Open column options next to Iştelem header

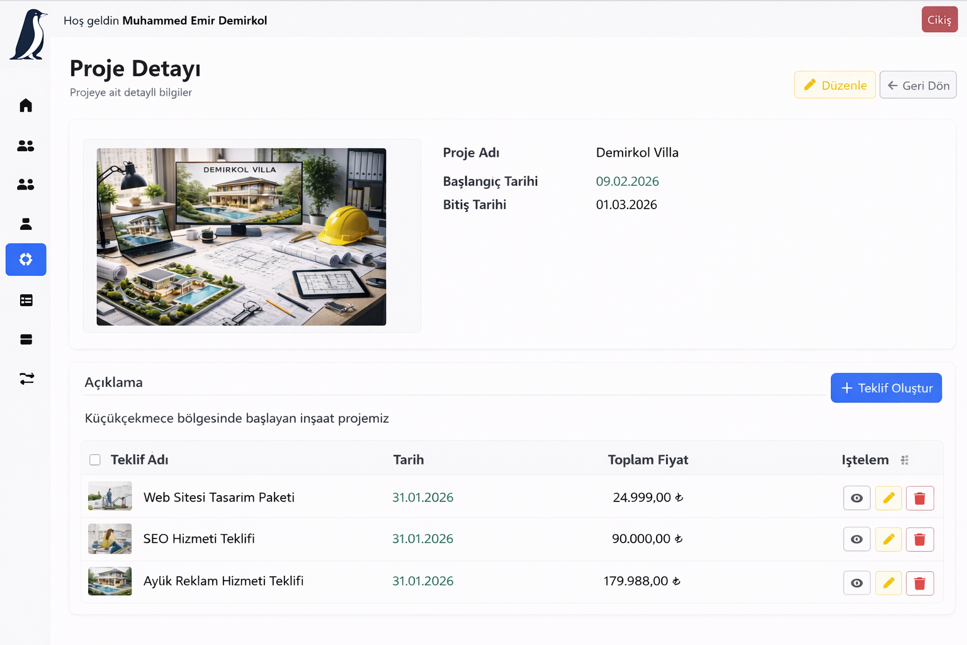pos(905,460)
